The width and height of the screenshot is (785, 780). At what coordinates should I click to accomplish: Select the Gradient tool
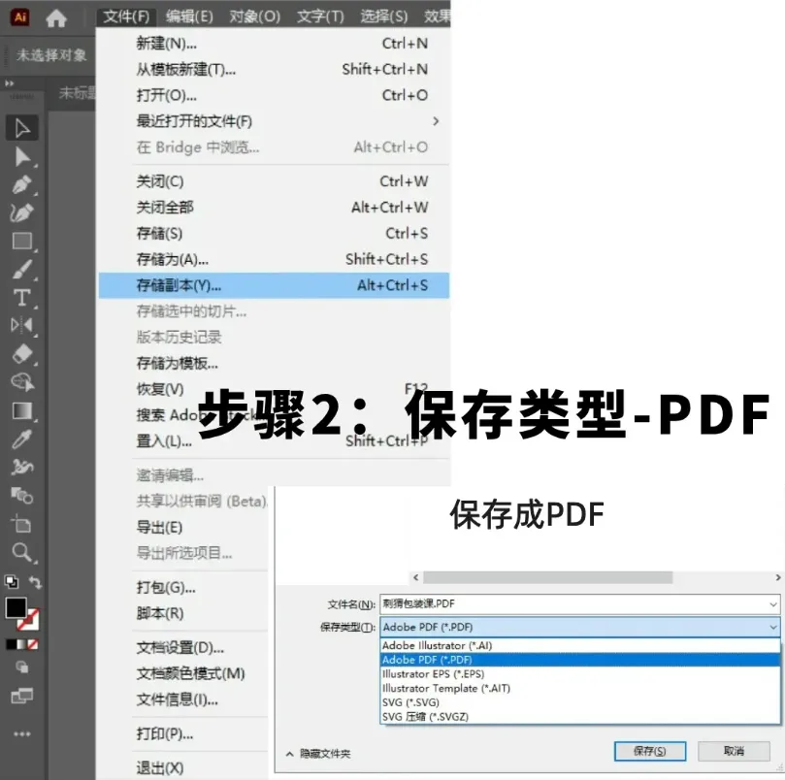tap(22, 410)
